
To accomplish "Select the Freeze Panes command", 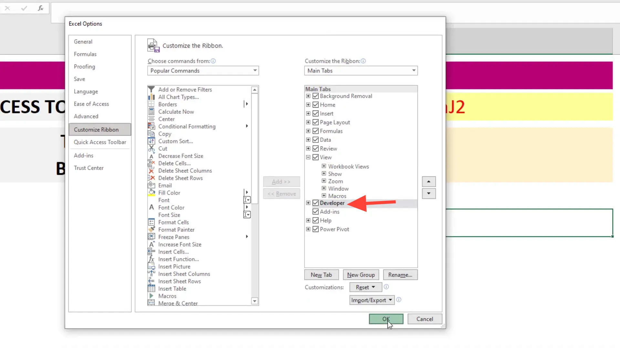I will [x=173, y=237].
